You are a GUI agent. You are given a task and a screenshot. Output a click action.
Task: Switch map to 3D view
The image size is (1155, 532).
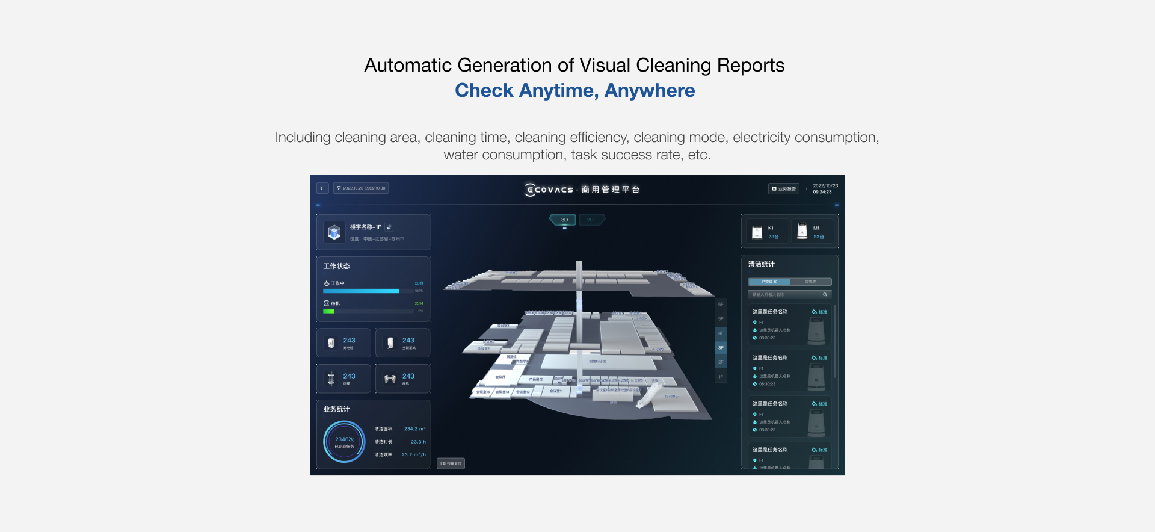(x=564, y=220)
